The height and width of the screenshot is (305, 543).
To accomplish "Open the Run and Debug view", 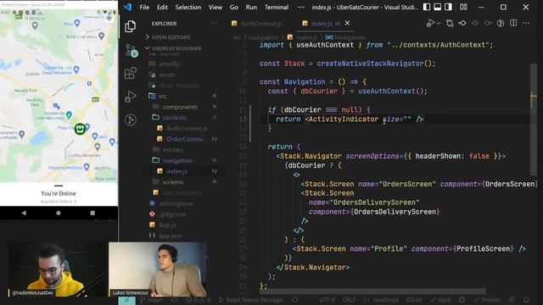I will coord(130,97).
